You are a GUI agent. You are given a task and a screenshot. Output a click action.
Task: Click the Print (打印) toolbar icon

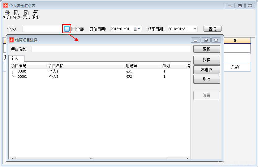(x=7, y=15)
